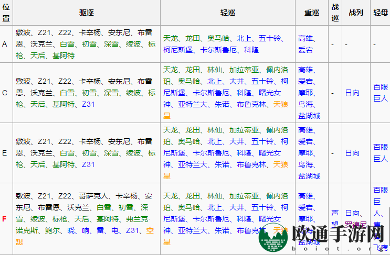
Task: Open 加拉蒂亚 link in row C
Action: [244, 70]
